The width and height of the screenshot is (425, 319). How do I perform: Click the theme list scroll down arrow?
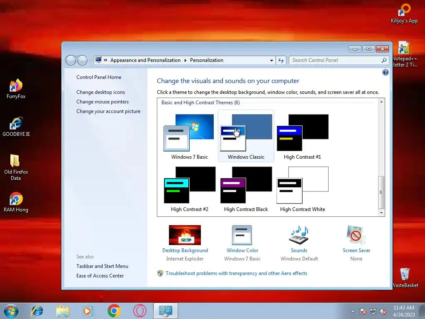pyautogui.click(x=381, y=213)
